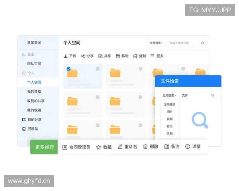The height and width of the screenshot is (191, 239).
Task: Click the 企业 building icon in sidebar
Action: [24, 55]
